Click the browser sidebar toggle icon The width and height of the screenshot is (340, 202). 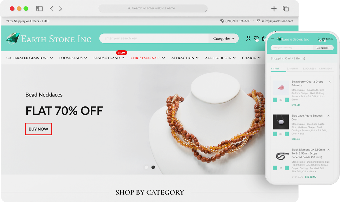tap(39, 8)
